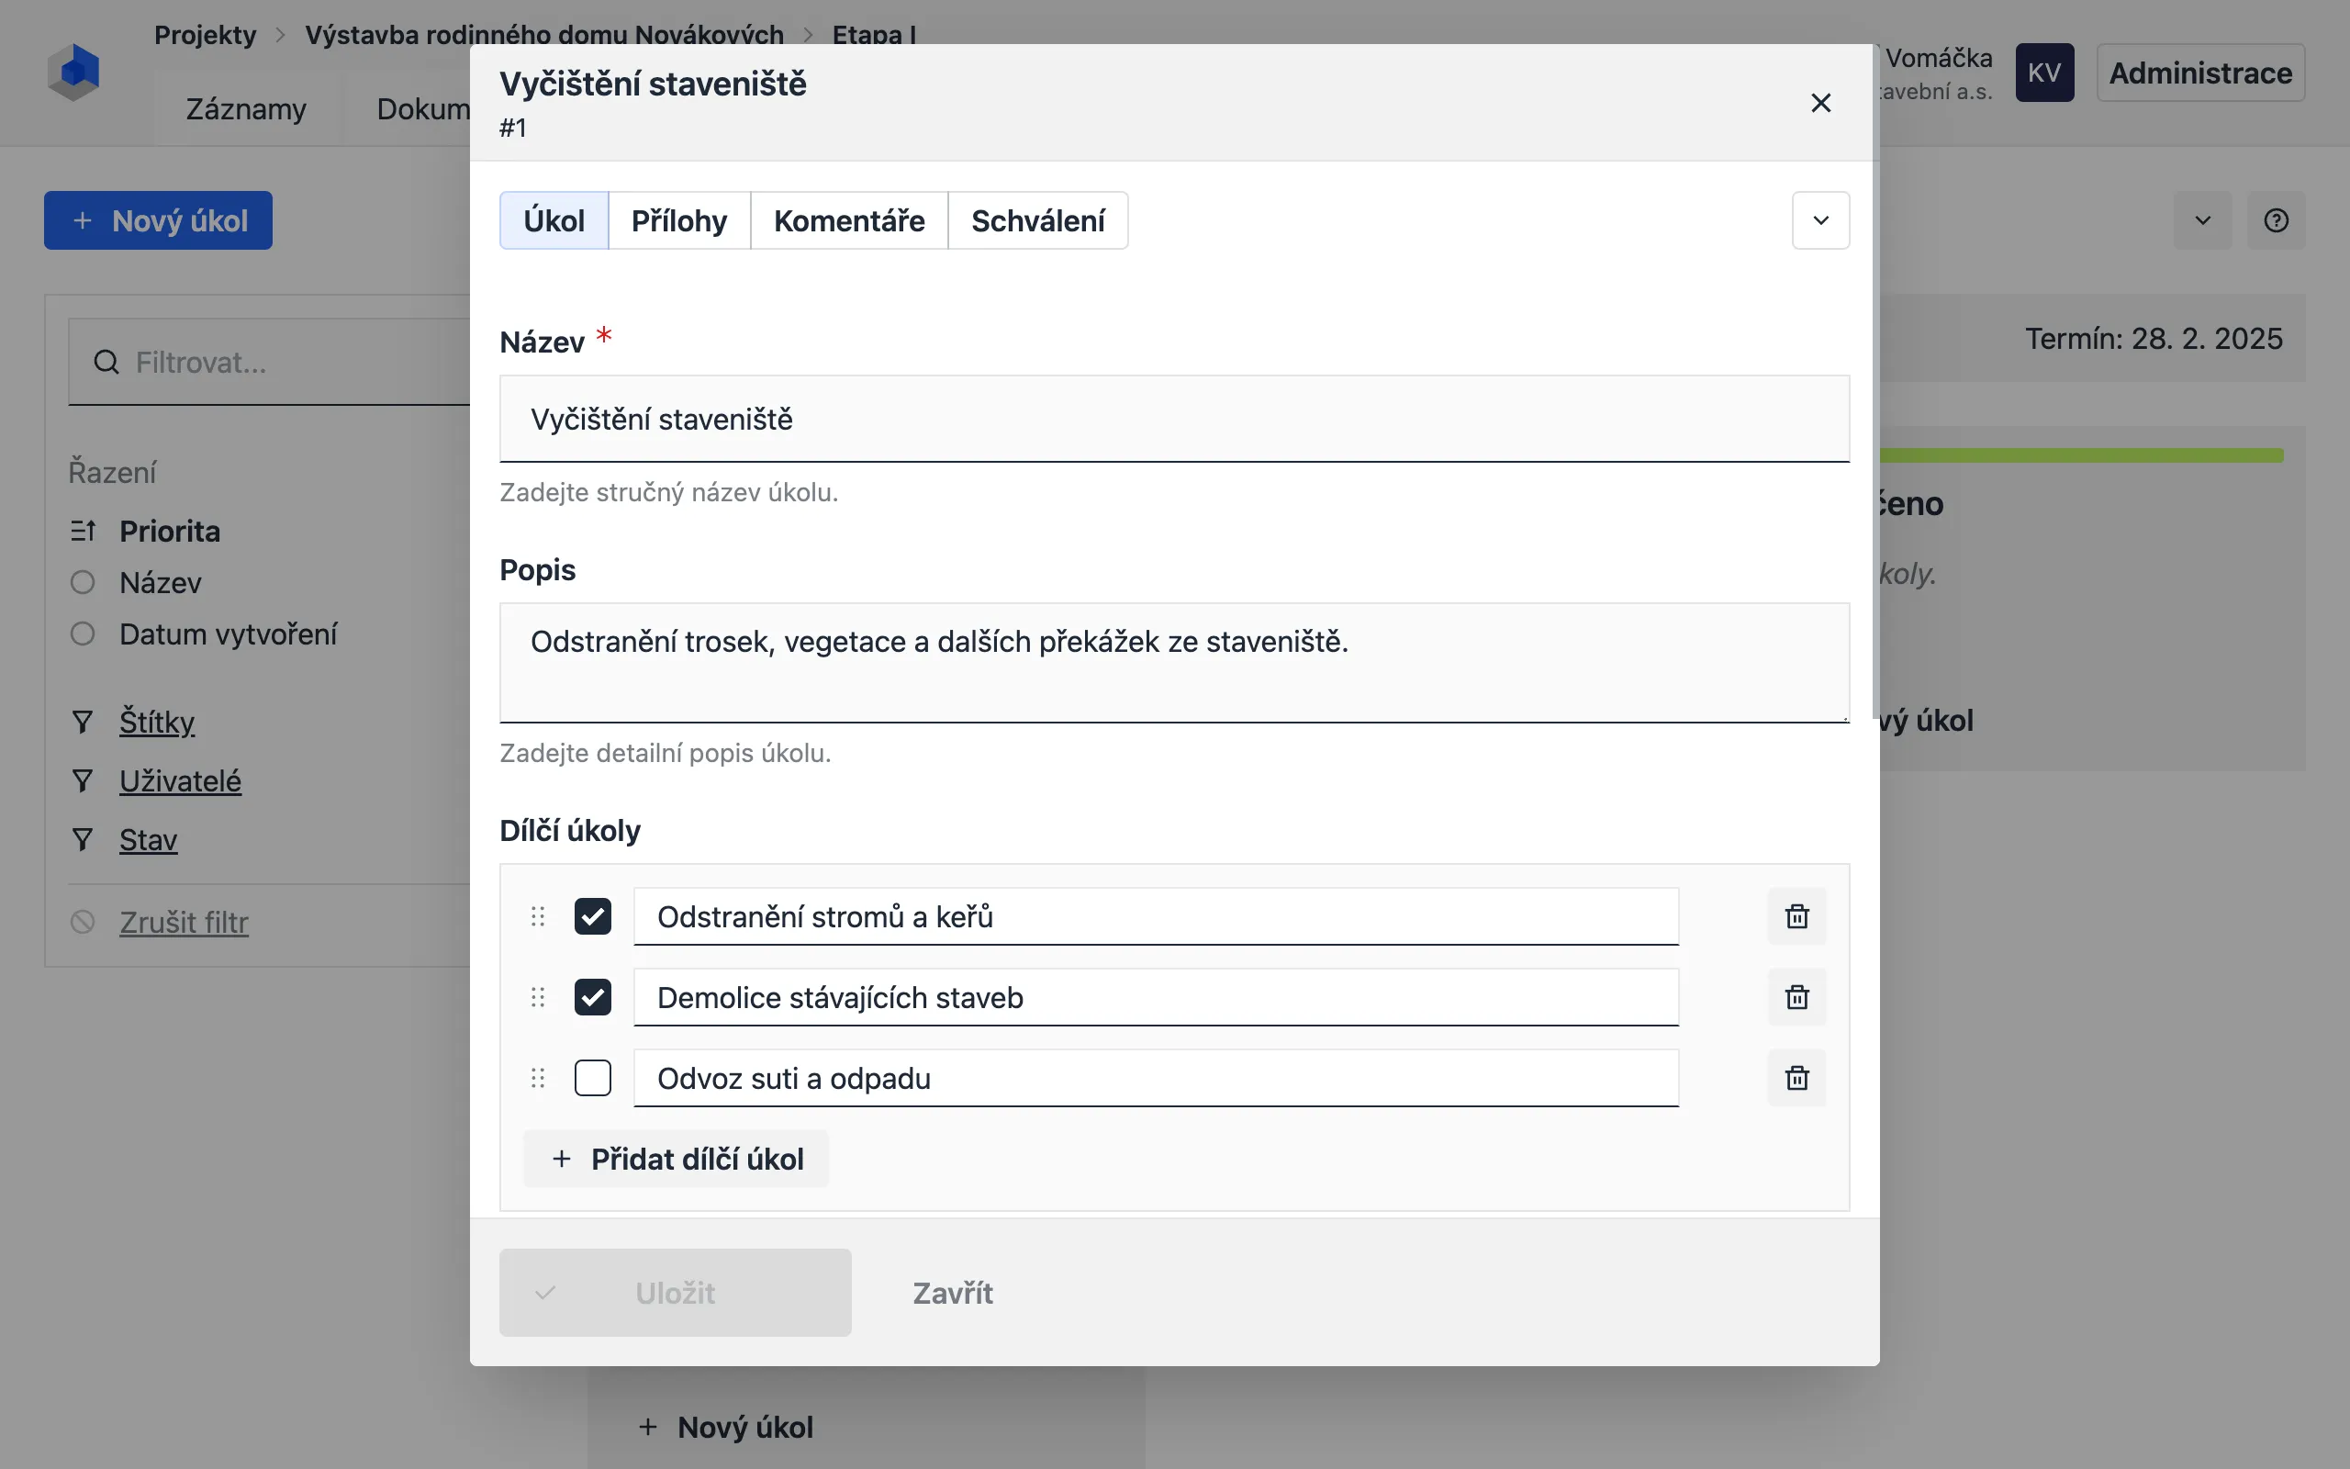2350x1469 pixels.
Task: Delete the 'Odstranění stromů a keřů' subtask
Action: [1796, 916]
